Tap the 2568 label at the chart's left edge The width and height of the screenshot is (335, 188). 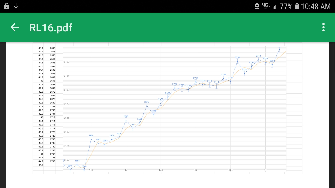[67, 160]
